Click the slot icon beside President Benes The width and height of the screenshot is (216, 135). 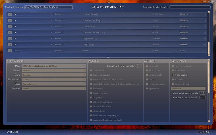pyautogui.click(x=10, y=14)
